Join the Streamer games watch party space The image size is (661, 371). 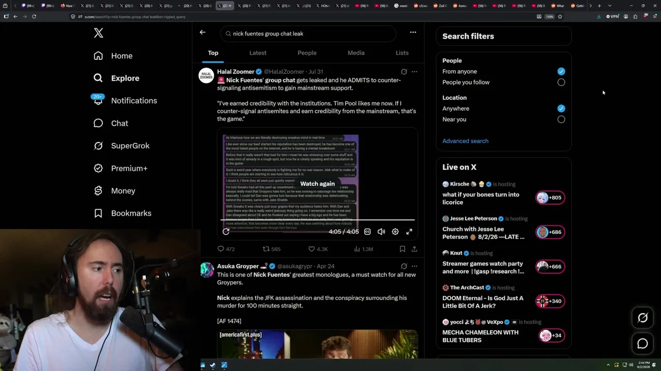pos(550,267)
